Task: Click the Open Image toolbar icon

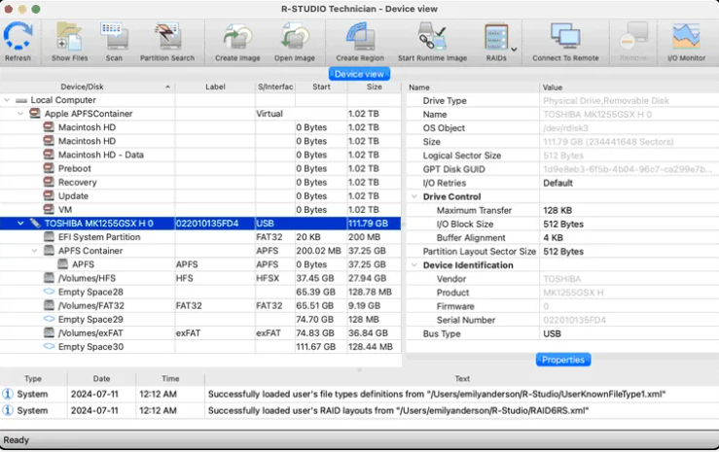Action: click(295, 37)
